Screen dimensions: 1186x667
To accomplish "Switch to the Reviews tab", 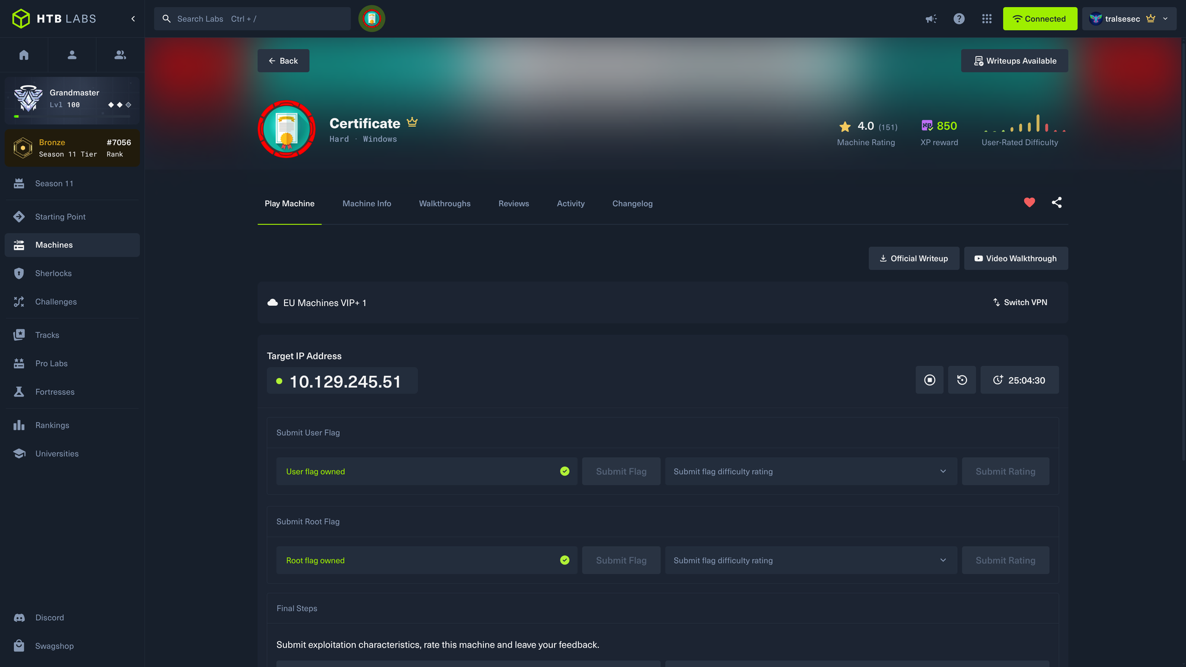I will click(x=514, y=203).
